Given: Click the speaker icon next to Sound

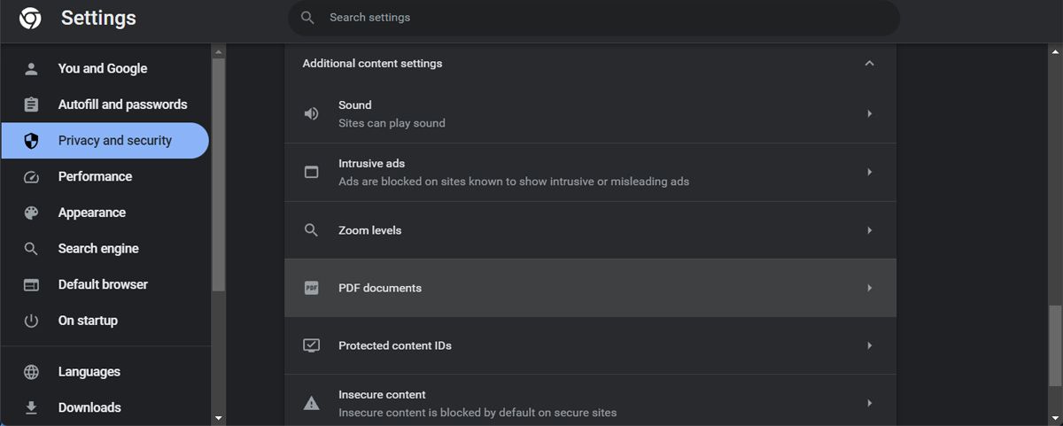Looking at the screenshot, I should [x=311, y=113].
